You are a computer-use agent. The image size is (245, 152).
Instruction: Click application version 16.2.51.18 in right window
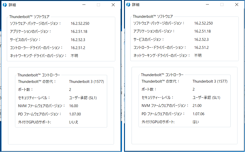[x=202, y=31]
